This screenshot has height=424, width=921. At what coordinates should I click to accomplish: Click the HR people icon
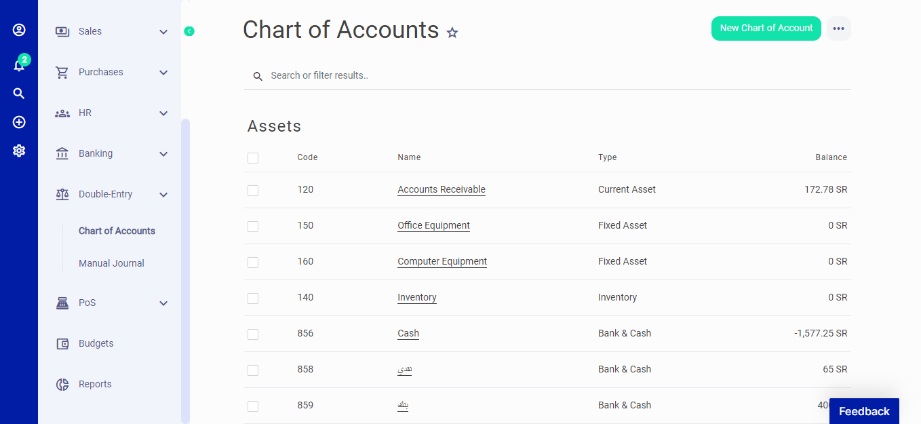62,113
